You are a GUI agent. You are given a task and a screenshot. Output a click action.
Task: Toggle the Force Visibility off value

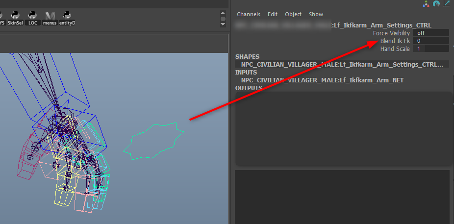tap(430, 33)
